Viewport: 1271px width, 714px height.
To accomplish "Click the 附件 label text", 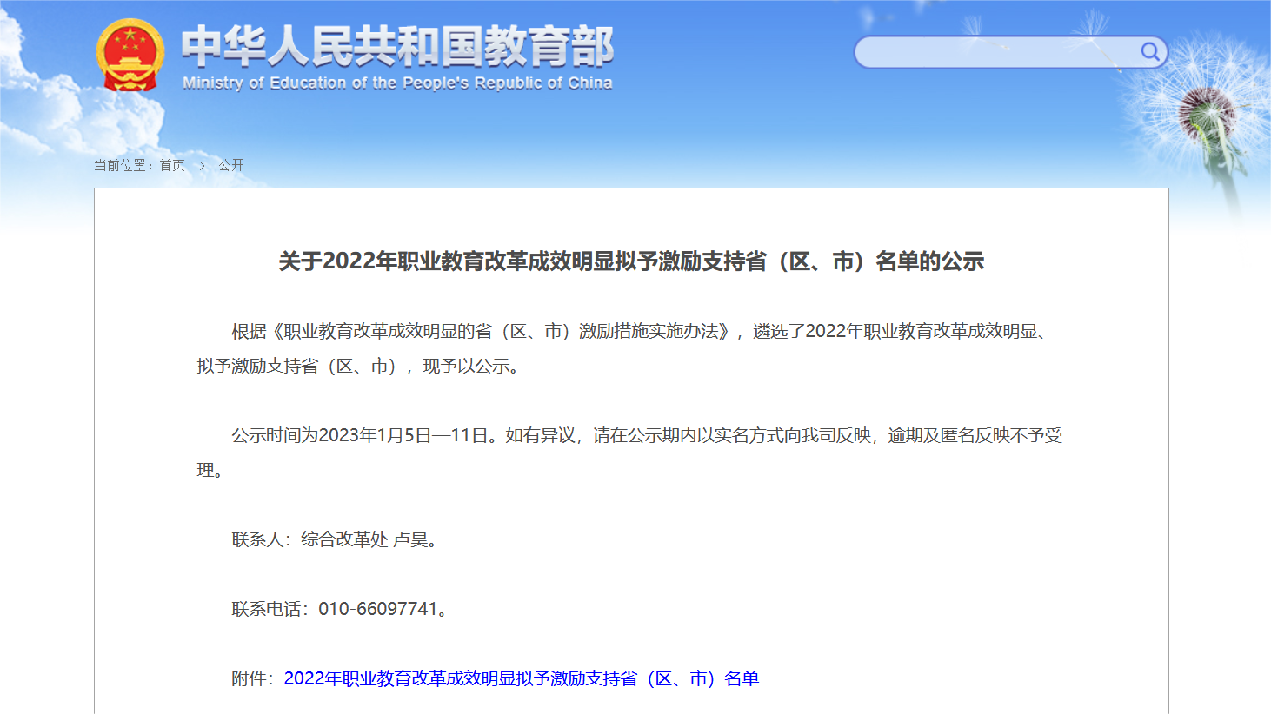I will pyautogui.click(x=253, y=678).
